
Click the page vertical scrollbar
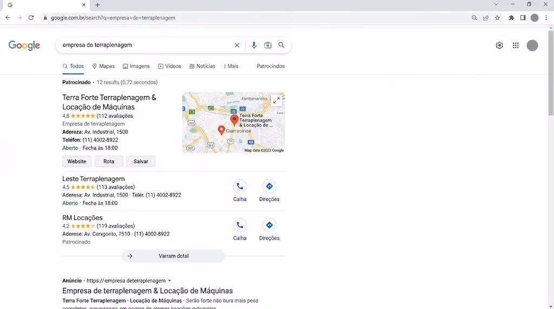551,73
